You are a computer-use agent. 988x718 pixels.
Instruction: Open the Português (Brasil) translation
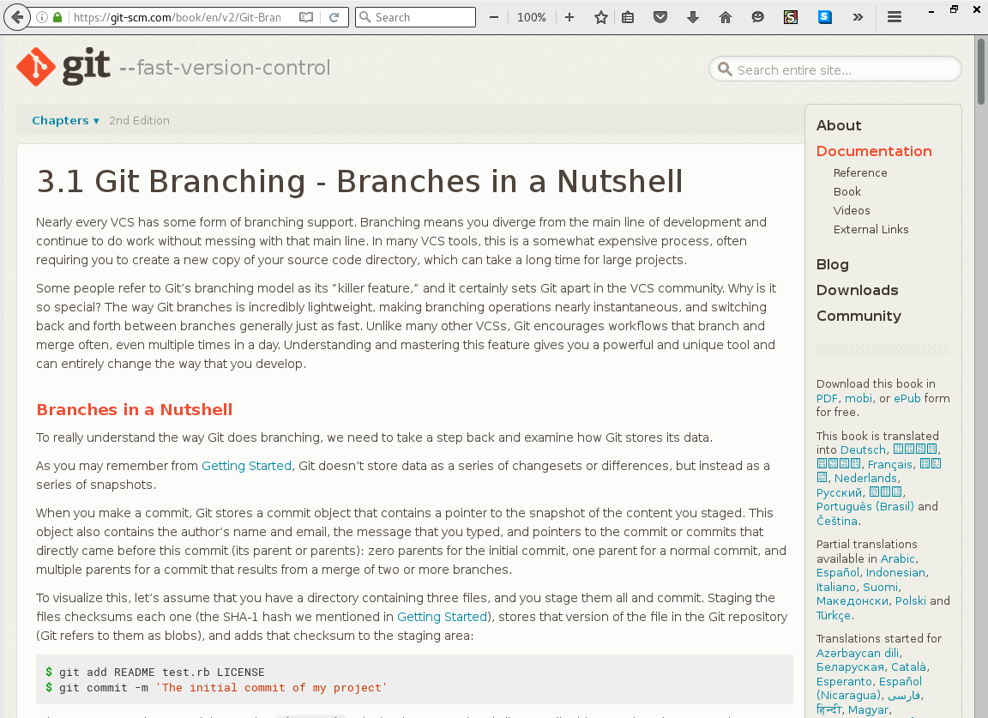pyautogui.click(x=865, y=507)
